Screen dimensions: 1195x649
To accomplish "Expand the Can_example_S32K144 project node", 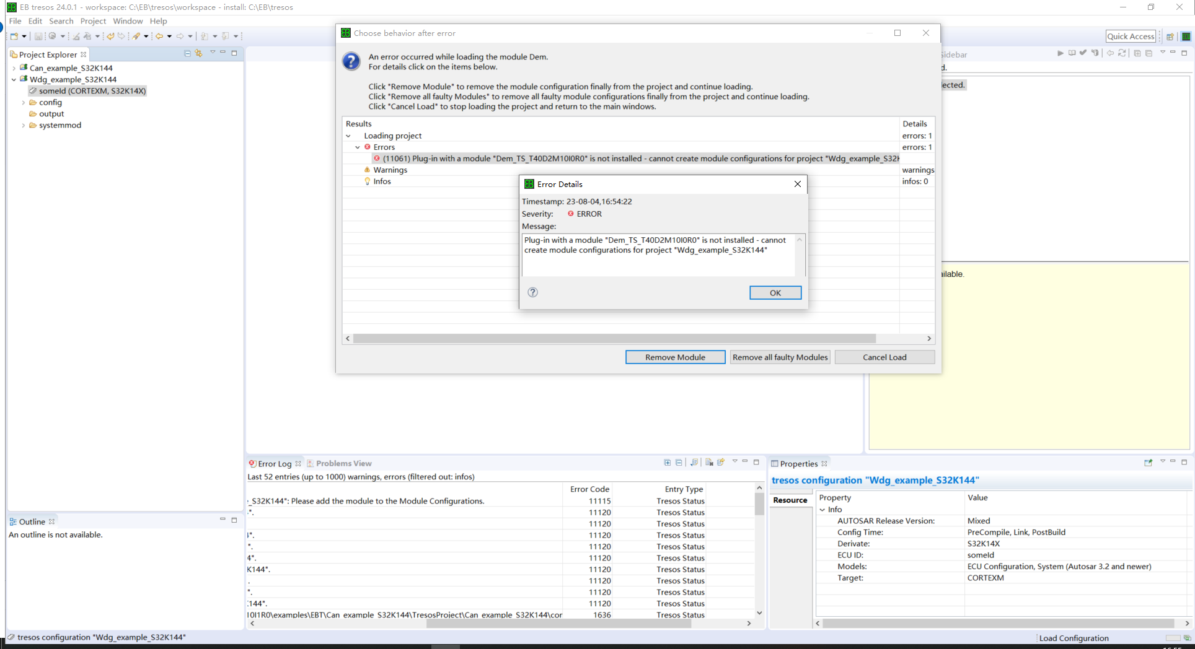I will pyautogui.click(x=14, y=68).
